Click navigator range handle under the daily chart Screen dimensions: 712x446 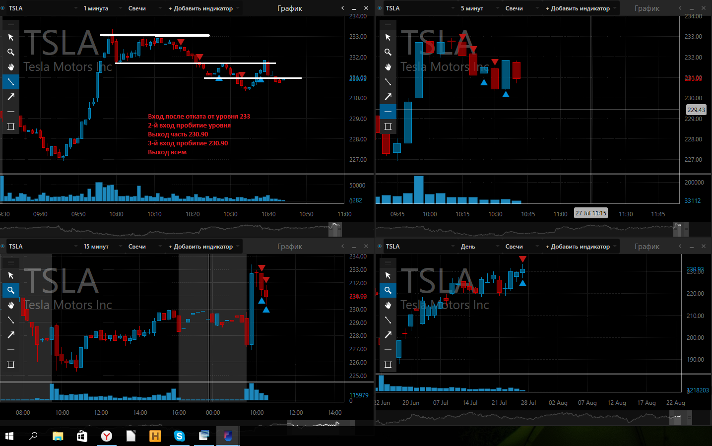680,418
